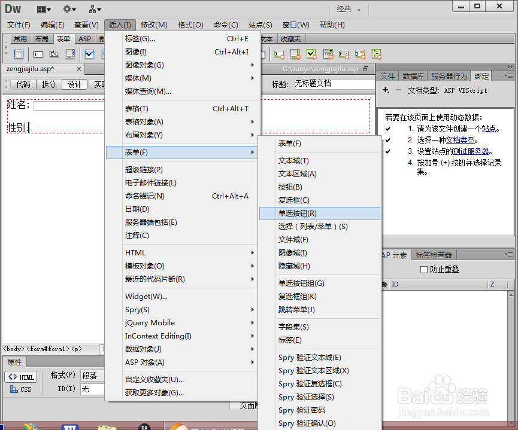Image resolution: width=518 pixels, height=430 pixels.
Task: Click the AP elements list scrollbar up arrow
Action: (511, 294)
